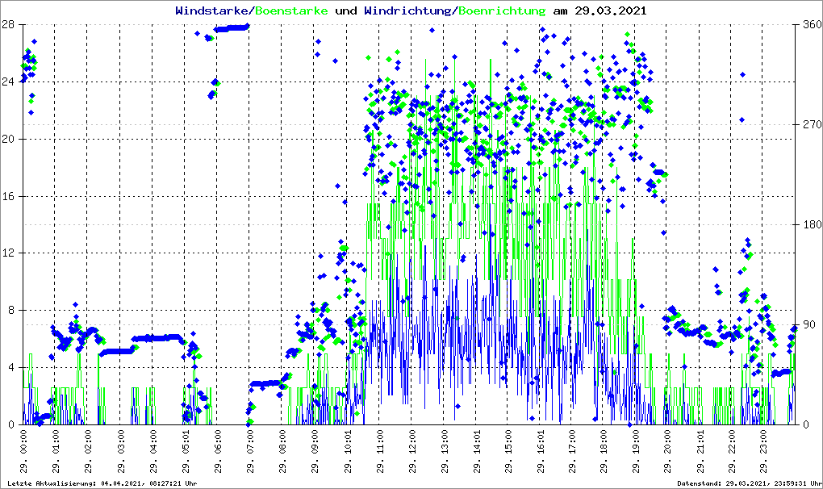Click the 18:00 time axis label
This screenshot has height=489, width=823.
point(605,453)
